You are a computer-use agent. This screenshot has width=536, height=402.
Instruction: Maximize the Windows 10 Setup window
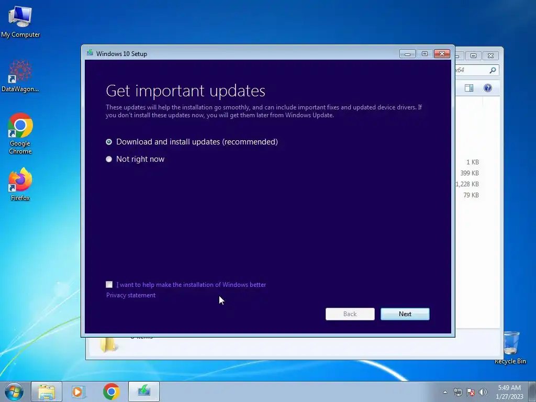(x=425, y=54)
